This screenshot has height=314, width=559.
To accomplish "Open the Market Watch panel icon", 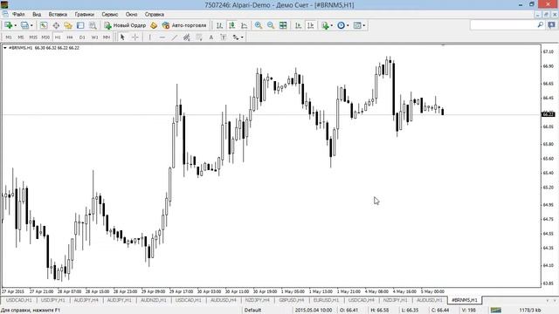I will 44,25.
